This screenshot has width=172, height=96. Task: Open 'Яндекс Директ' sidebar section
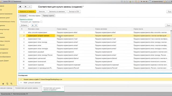tap(4, 61)
